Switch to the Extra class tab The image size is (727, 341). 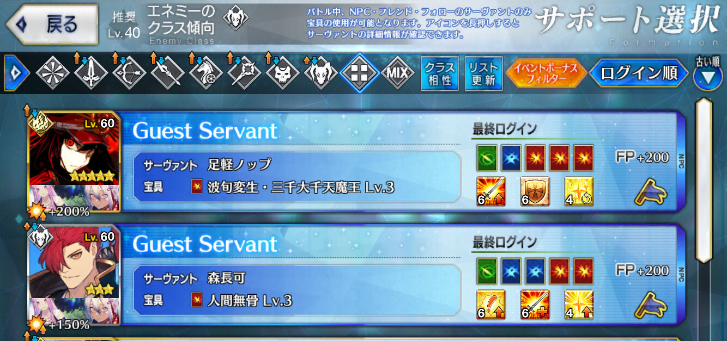coord(359,73)
